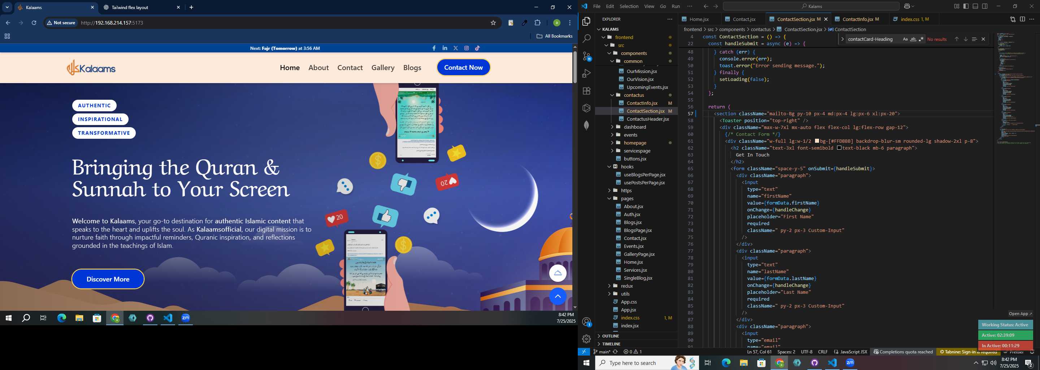The image size is (1040, 370).
Task: Open Changes compare icon in editor toolbar
Action: click(1013, 19)
